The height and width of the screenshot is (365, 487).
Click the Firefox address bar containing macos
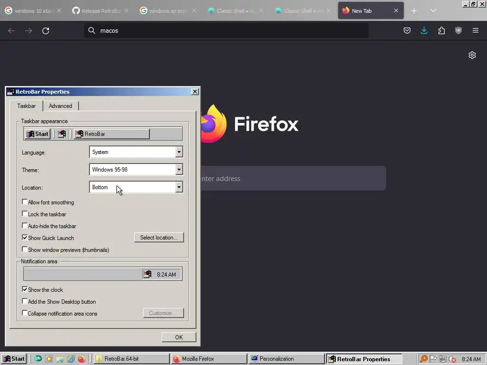(226, 30)
